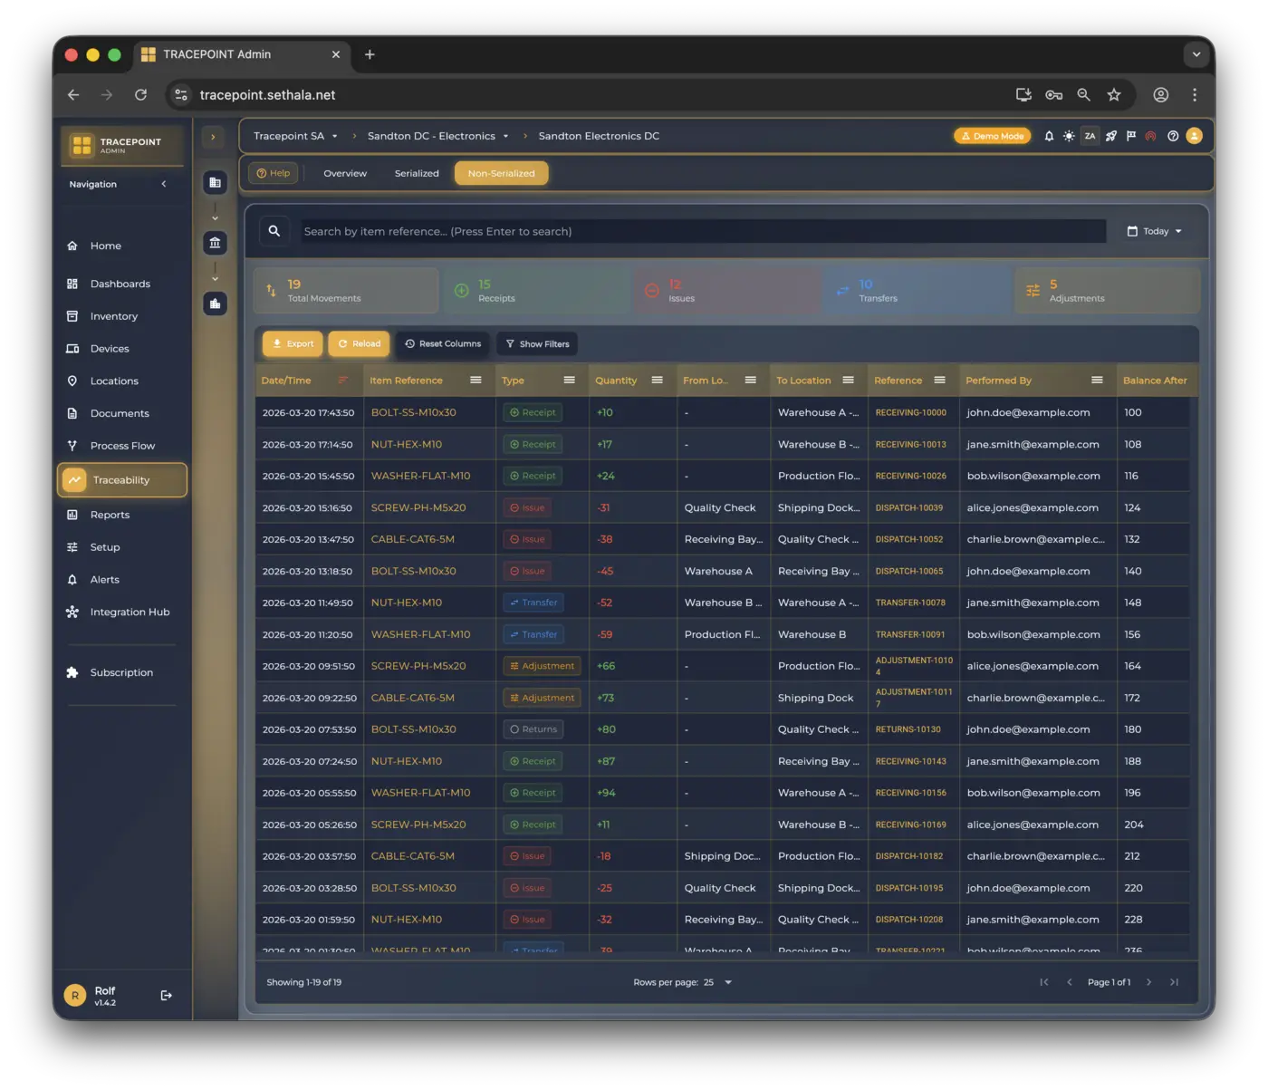Open Inventory in the navigation sidebar

coord(113,316)
